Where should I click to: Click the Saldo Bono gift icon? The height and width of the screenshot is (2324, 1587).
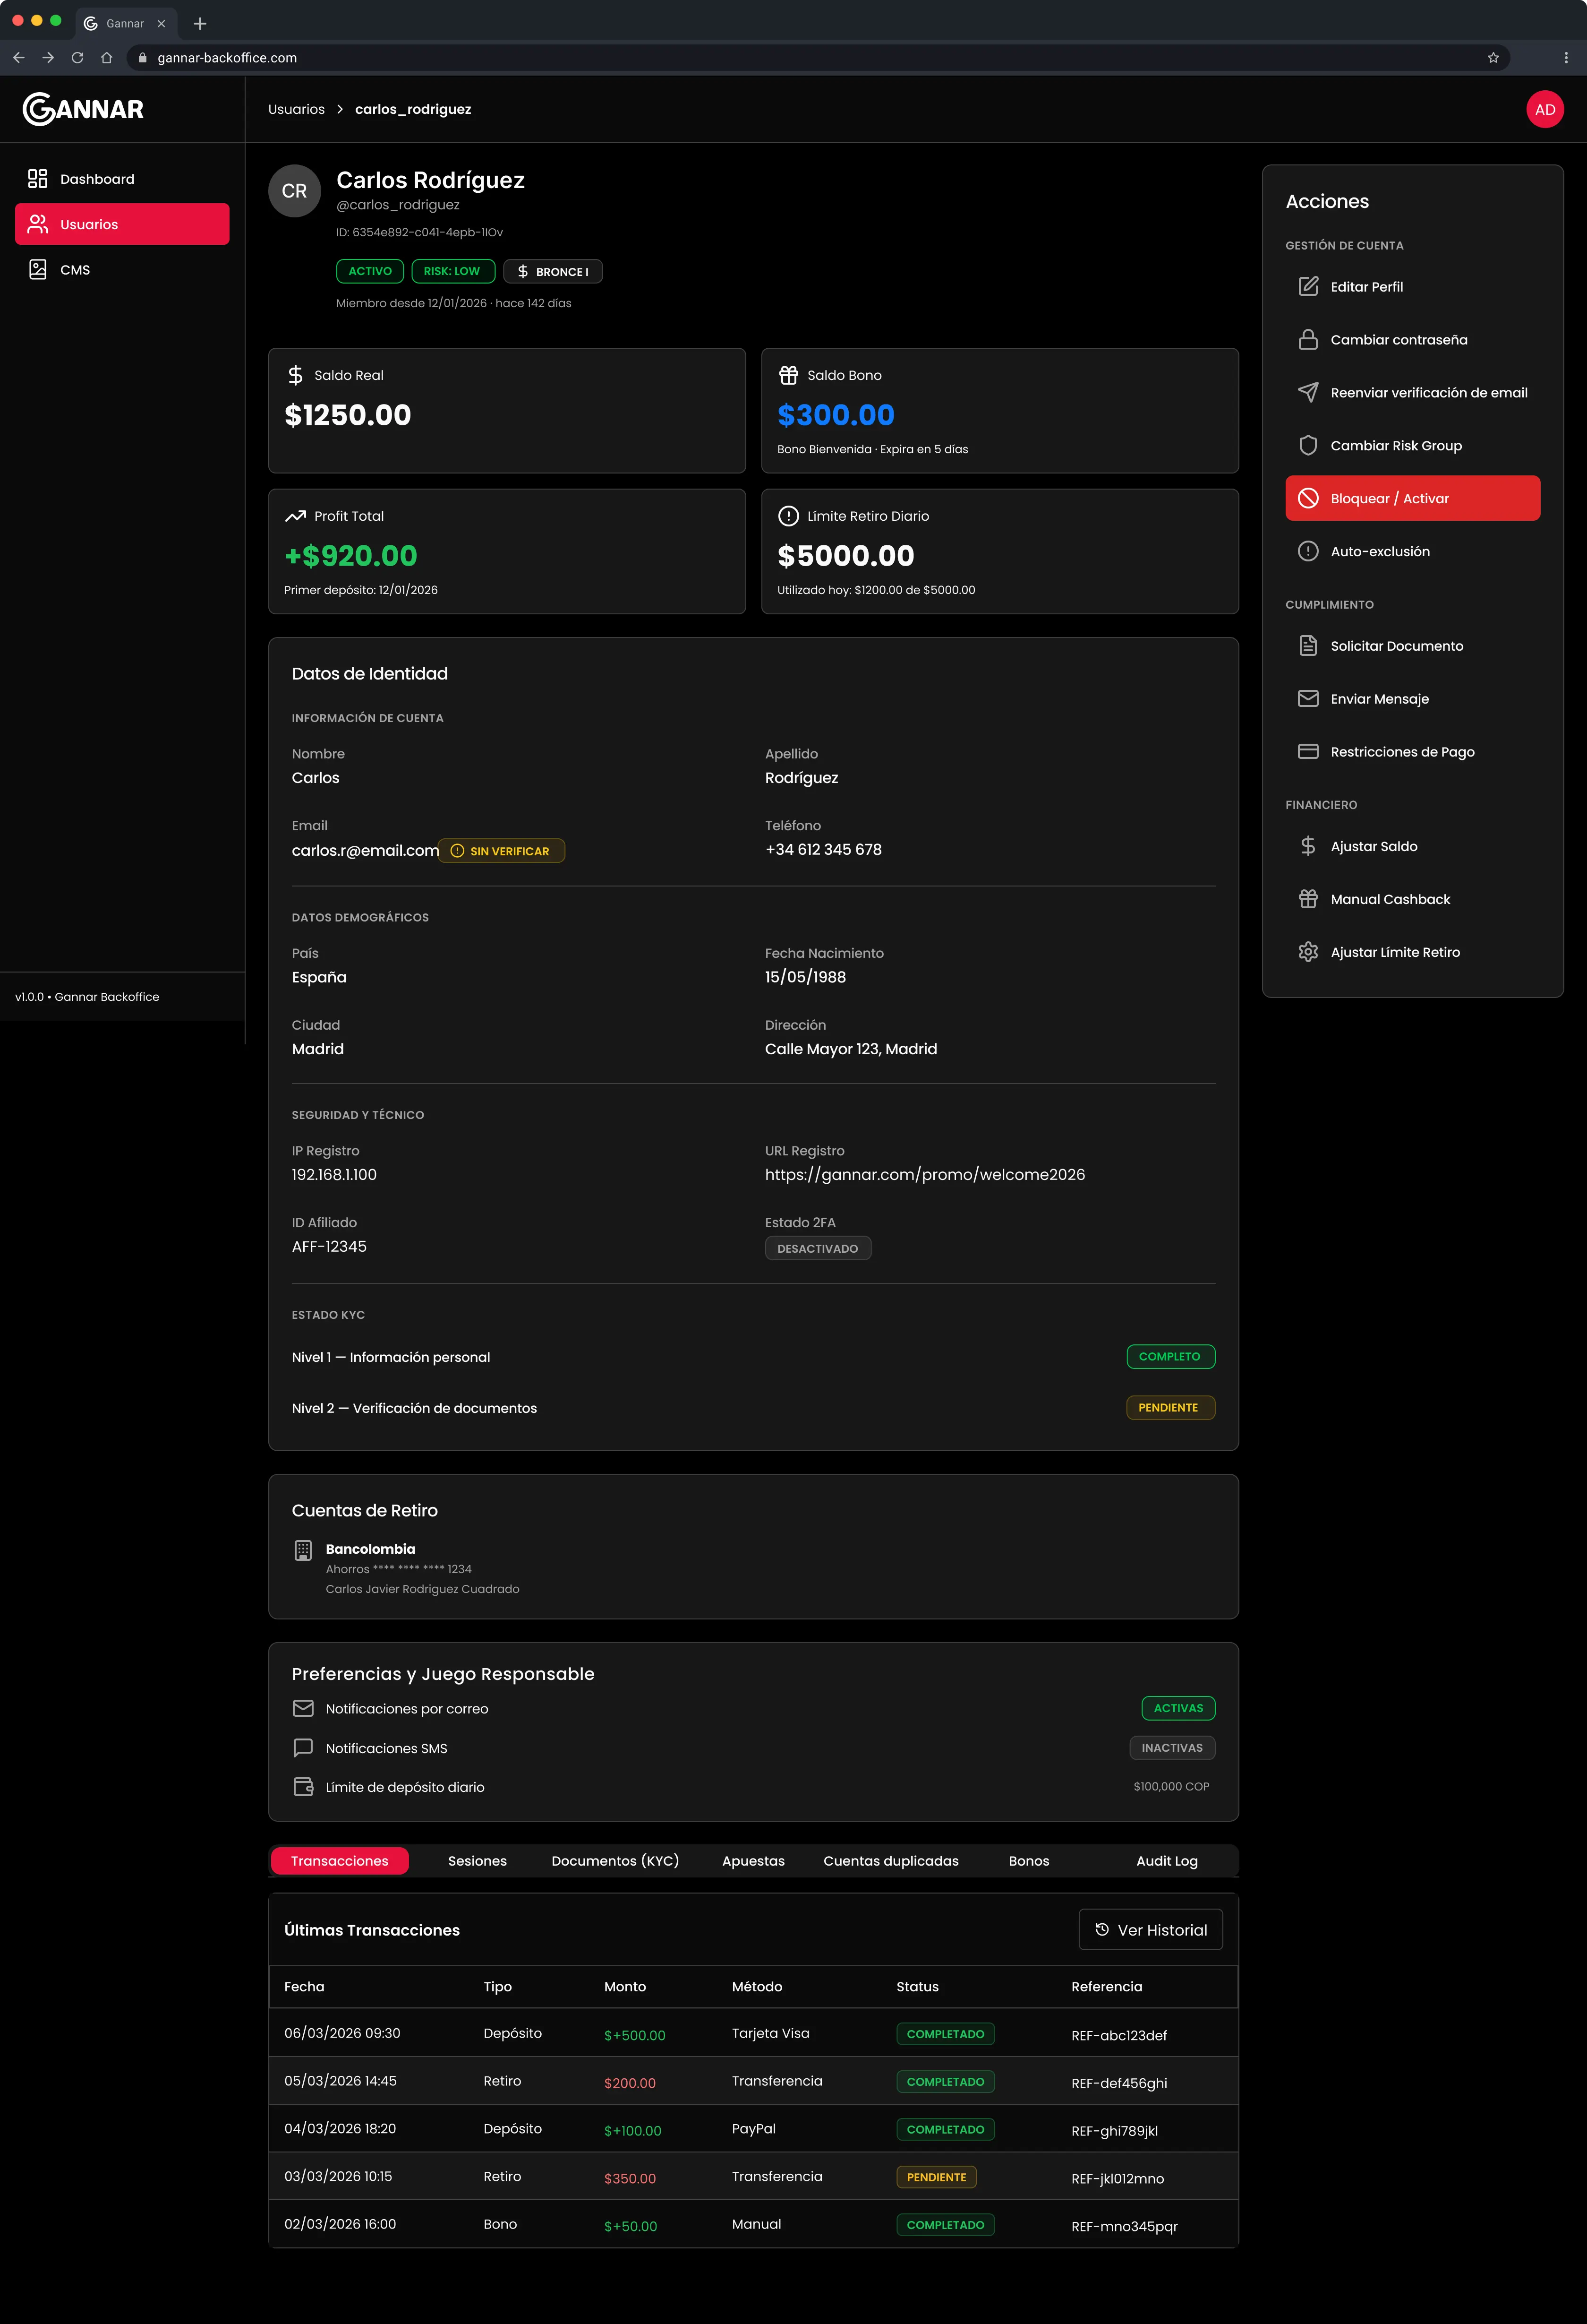[x=788, y=376]
